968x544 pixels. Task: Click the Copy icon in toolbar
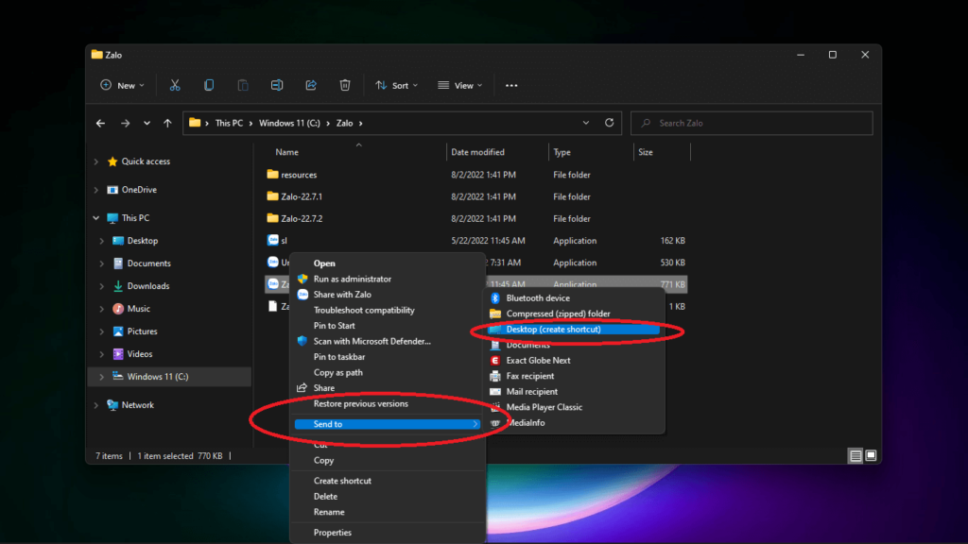coord(209,85)
